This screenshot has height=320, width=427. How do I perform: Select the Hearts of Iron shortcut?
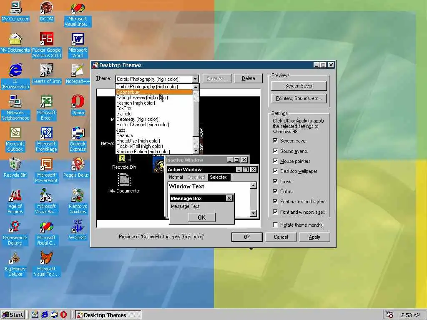[x=47, y=74]
